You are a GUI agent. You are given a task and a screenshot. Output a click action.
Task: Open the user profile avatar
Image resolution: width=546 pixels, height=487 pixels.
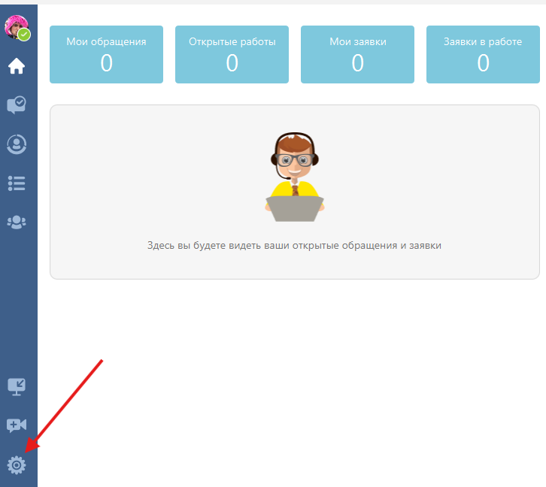tap(15, 26)
